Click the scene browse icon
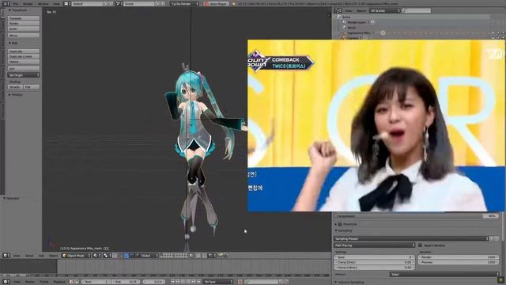This screenshot has height=285, width=506. pyautogui.click(x=119, y=3)
